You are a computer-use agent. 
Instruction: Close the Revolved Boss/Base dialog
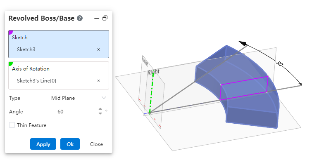pyautogui.click(x=96, y=144)
